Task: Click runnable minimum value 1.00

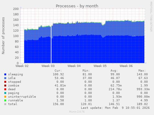Action: pos(88,100)
